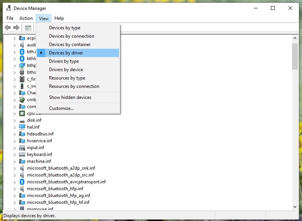302x221 pixels.
Task: Open the Customize... dialog from the View menu
Action: (61, 108)
